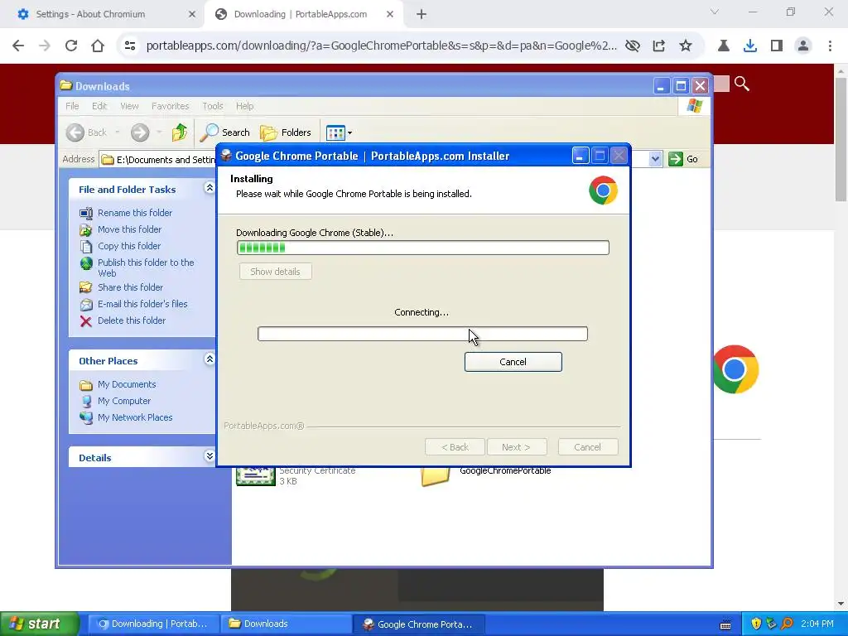Image resolution: width=848 pixels, height=636 pixels.
Task: Click the tray on-screen keyboard icon
Action: point(725,624)
